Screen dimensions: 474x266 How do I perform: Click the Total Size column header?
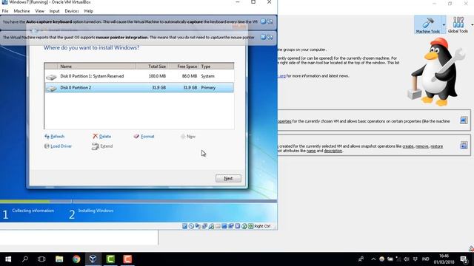coord(152,66)
